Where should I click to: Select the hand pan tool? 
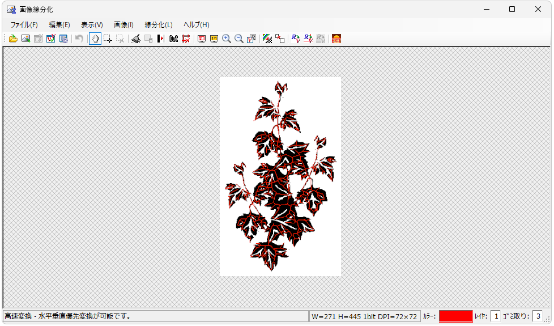(x=95, y=39)
